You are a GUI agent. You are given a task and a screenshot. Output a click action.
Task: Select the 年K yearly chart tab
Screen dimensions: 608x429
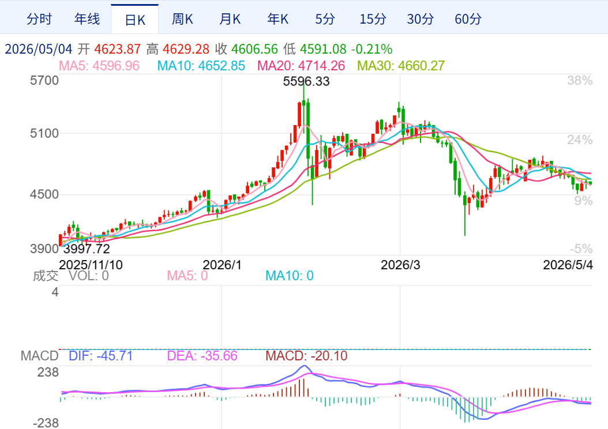(x=277, y=19)
